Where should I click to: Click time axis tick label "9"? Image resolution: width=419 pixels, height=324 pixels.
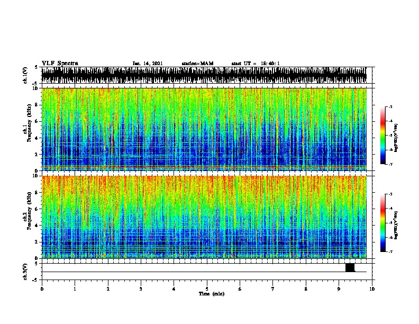pos(339,289)
